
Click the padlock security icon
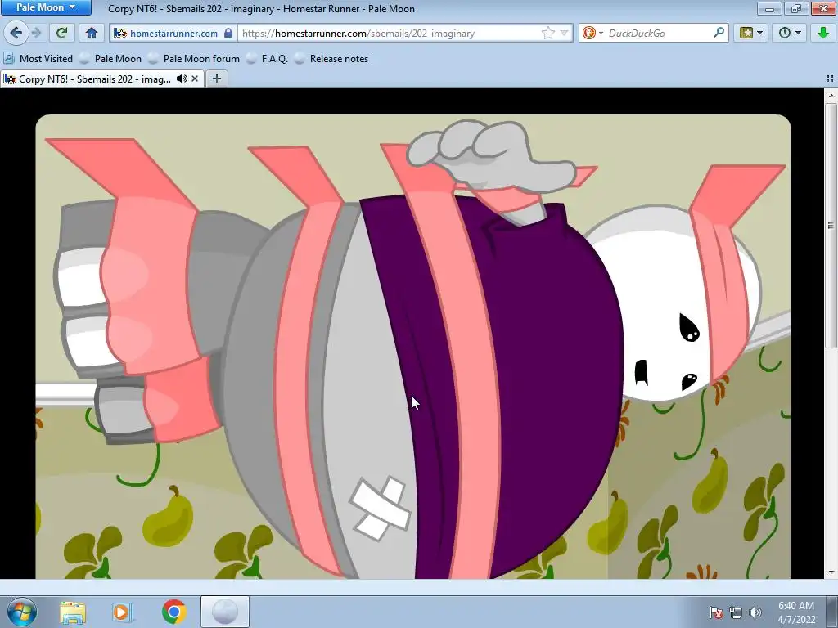(x=228, y=33)
